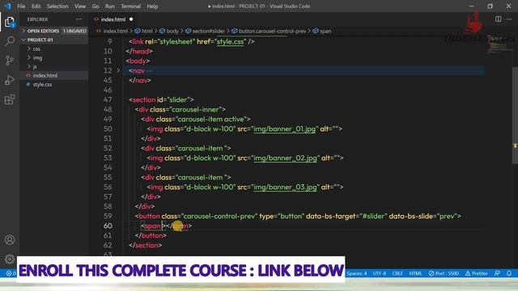This screenshot has height=291, width=518.
Task: Click the button.carousel-control-prev breadcrumb
Action: pos(272,31)
